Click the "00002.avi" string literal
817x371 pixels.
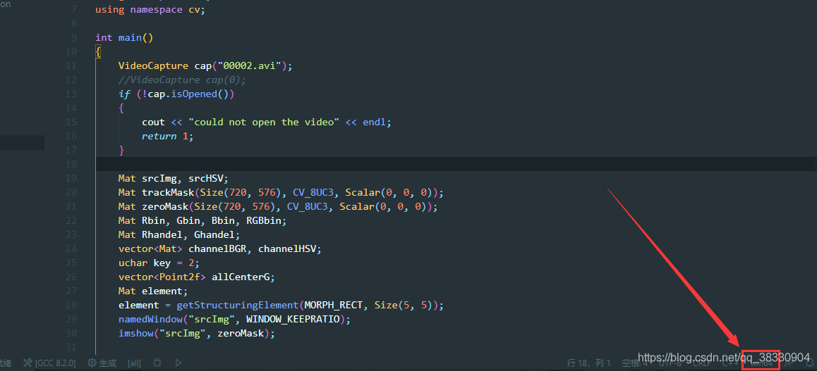tap(250, 65)
